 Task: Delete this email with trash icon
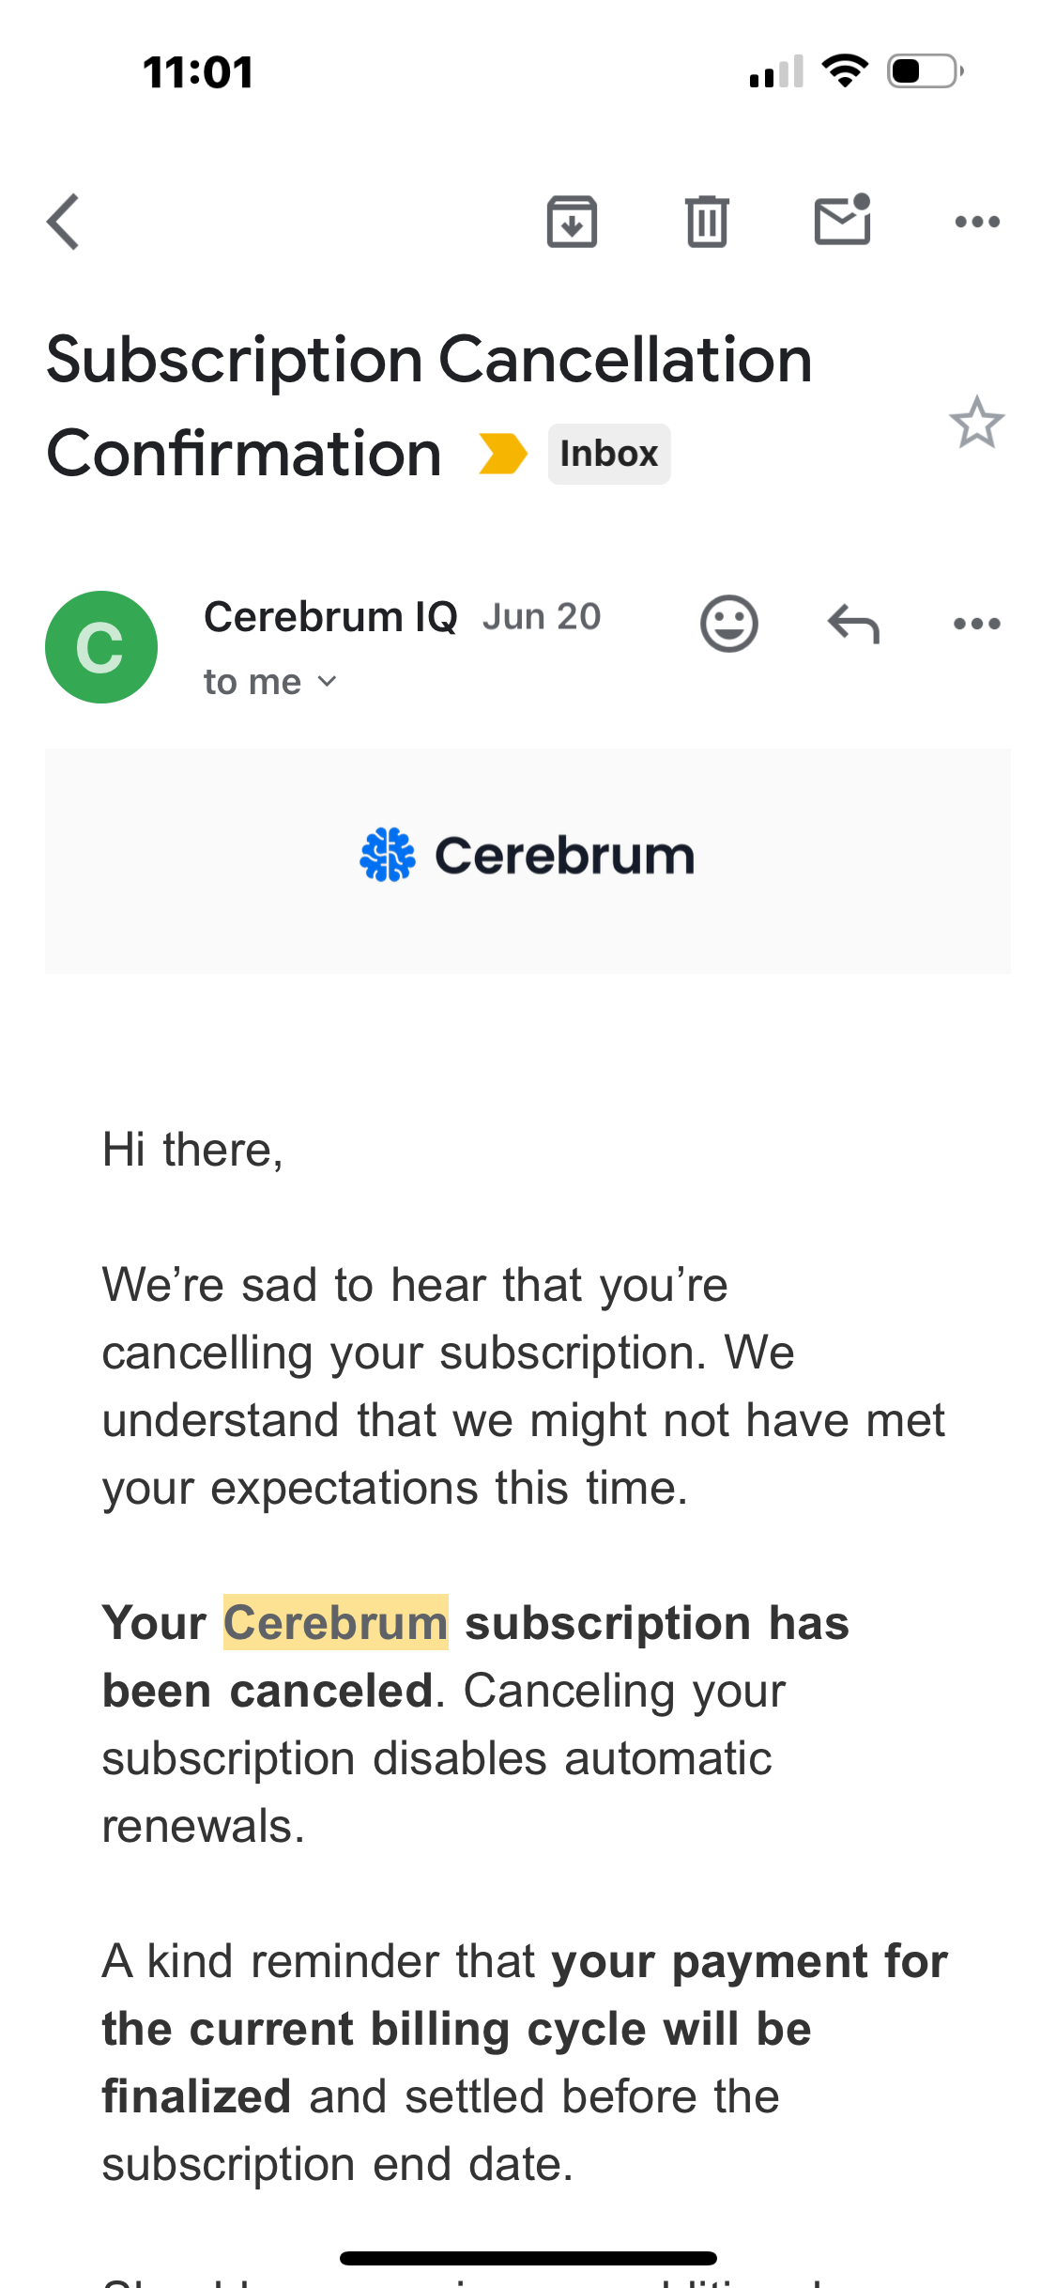coord(707,223)
